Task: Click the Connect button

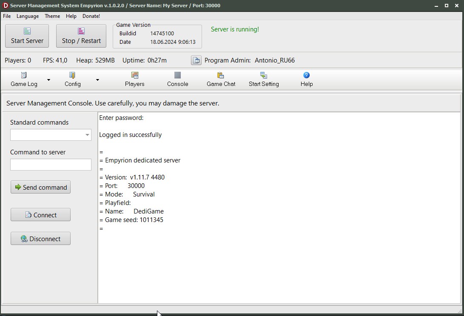Action: click(x=40, y=214)
